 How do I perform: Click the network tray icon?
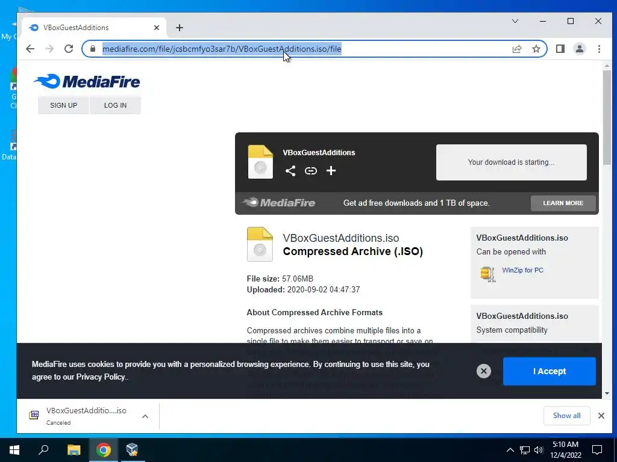[525, 450]
